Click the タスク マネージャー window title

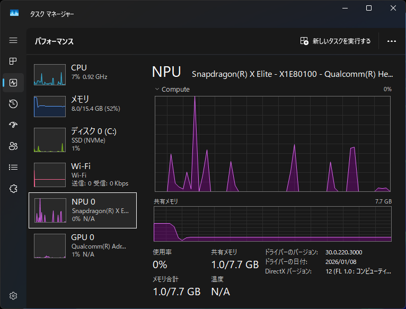tap(52, 14)
